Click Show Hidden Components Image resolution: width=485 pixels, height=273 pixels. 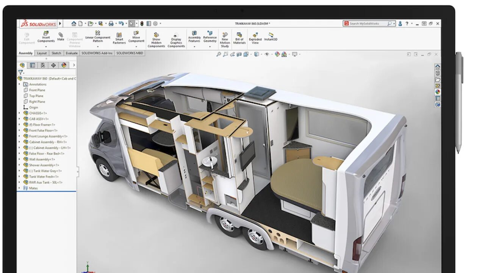[156, 41]
